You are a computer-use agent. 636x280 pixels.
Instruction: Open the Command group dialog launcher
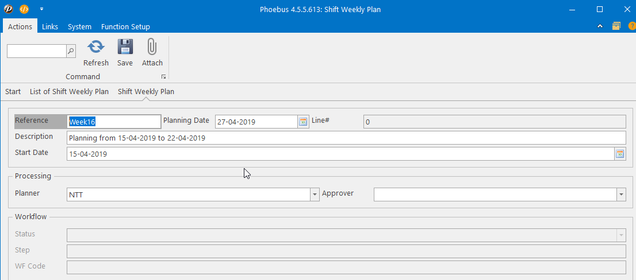coord(163,76)
